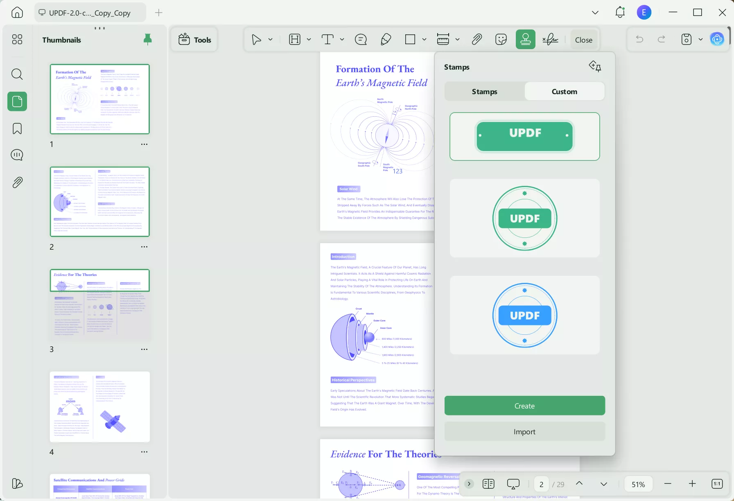Open the attachments sidebar icon
Image resolution: width=734 pixels, height=501 pixels.
click(17, 182)
